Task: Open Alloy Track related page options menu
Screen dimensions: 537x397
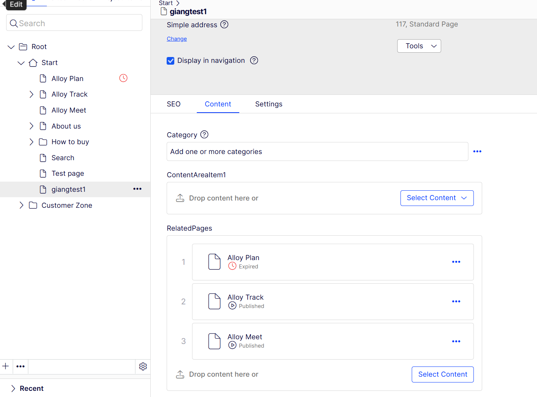Action: coord(456,301)
